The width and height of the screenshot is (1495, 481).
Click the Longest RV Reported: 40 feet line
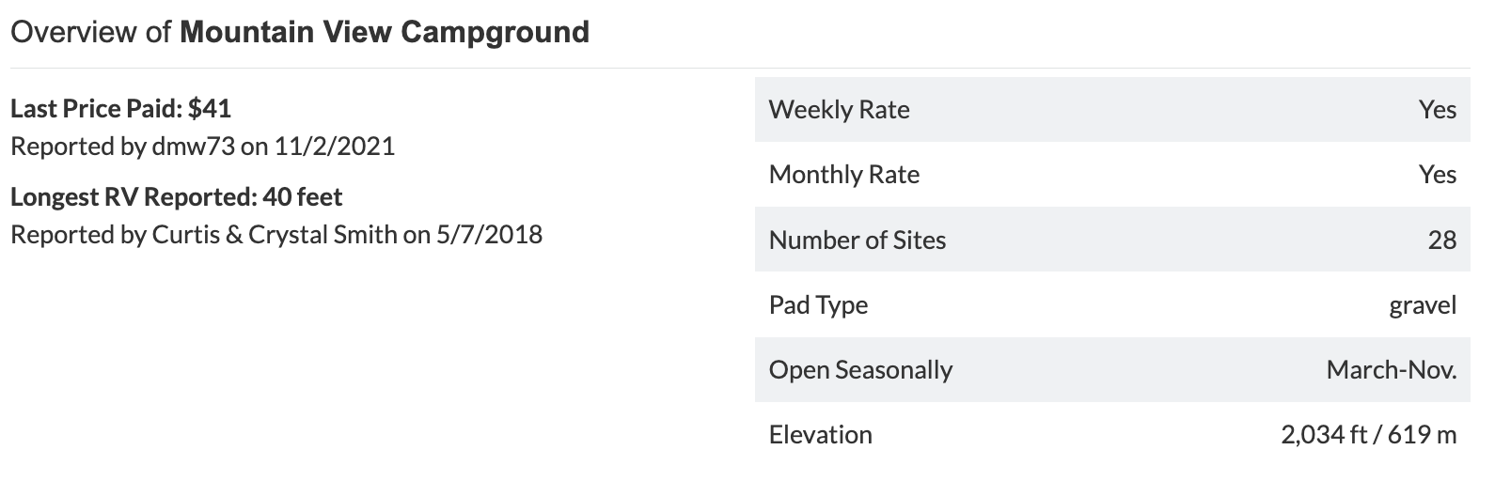(177, 197)
